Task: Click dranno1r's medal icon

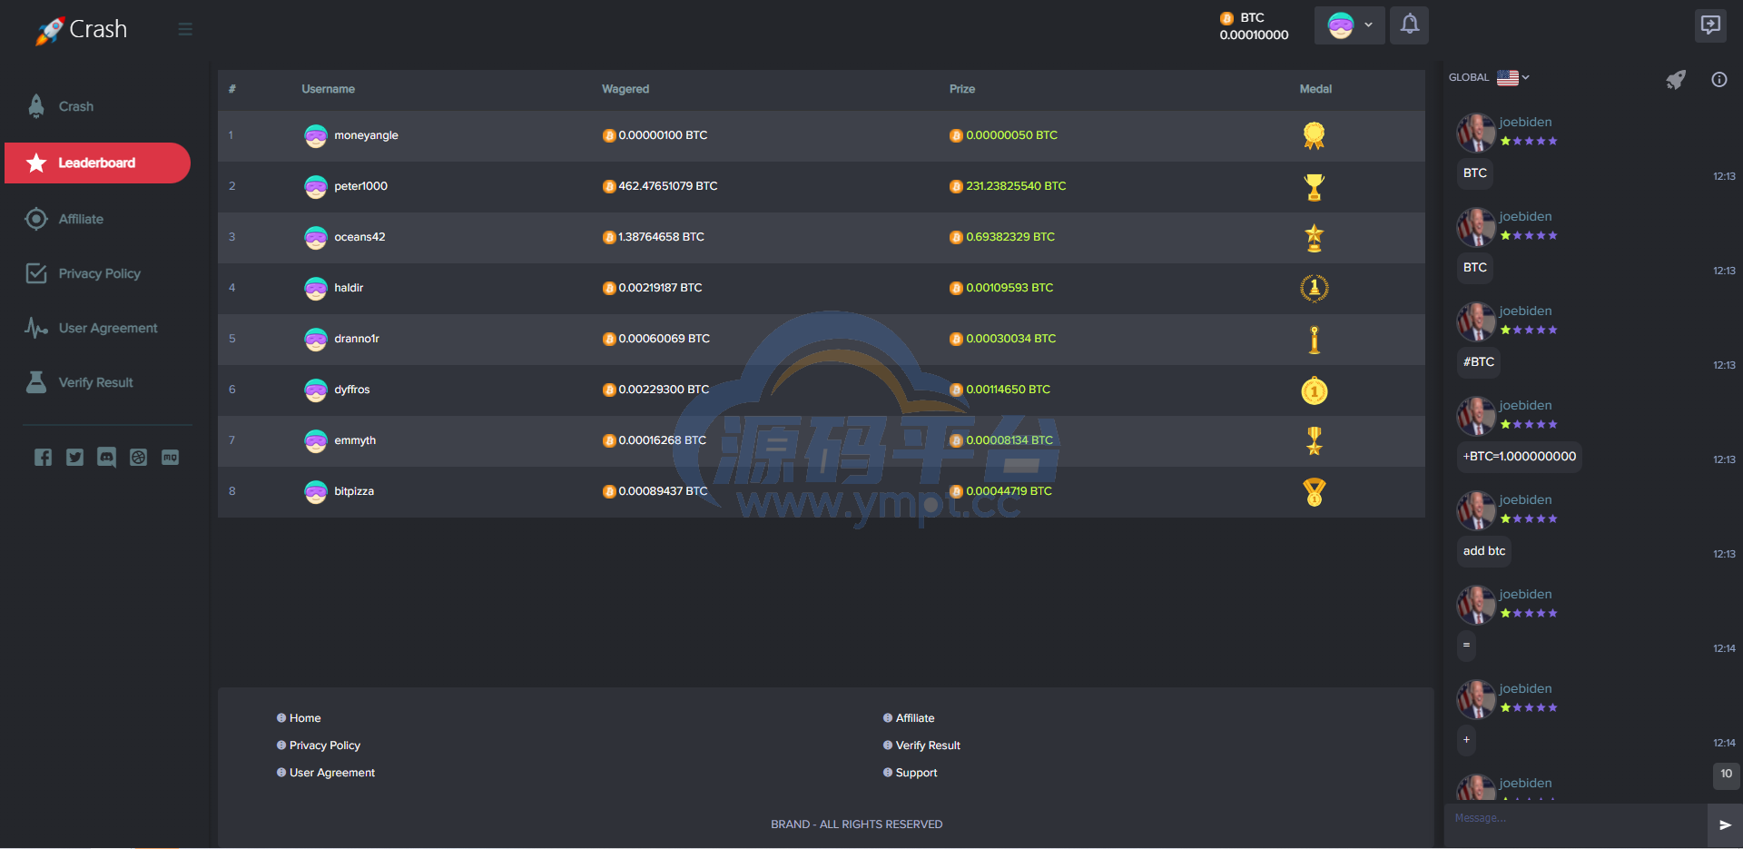Action: 1314,339
